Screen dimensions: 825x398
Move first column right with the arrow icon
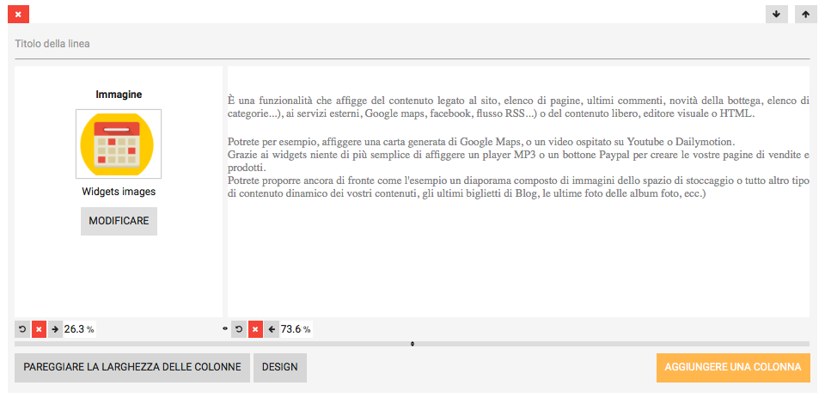pyautogui.click(x=55, y=329)
